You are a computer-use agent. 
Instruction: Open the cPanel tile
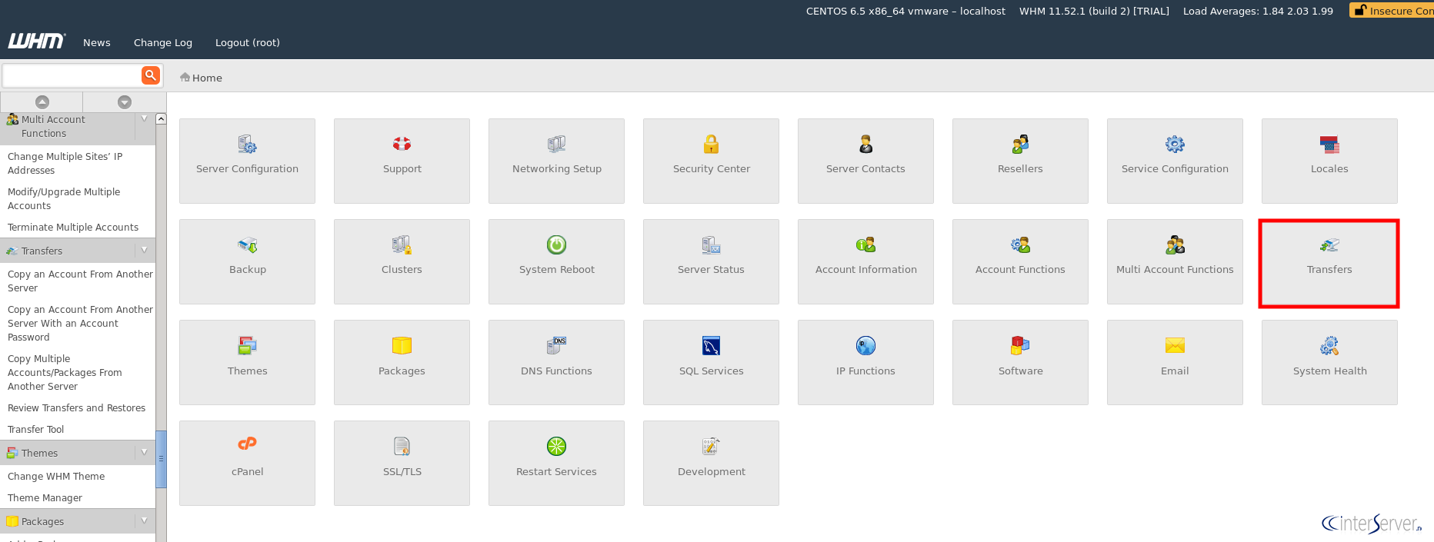pos(247,463)
